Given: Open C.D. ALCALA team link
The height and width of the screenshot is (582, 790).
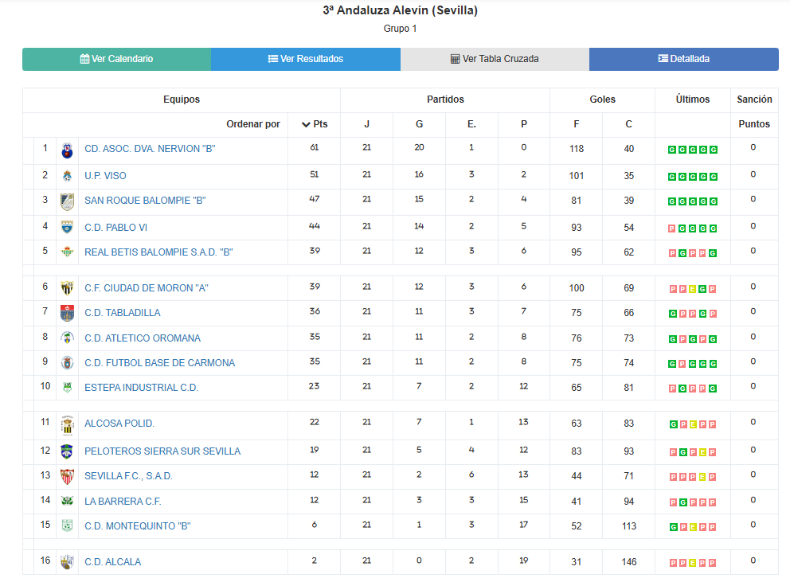Looking at the screenshot, I should coord(113,562).
